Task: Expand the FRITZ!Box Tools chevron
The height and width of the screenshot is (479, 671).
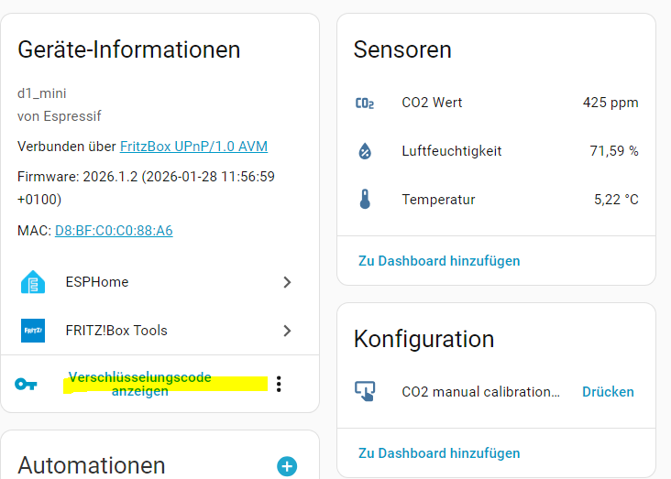Action: pos(287,331)
